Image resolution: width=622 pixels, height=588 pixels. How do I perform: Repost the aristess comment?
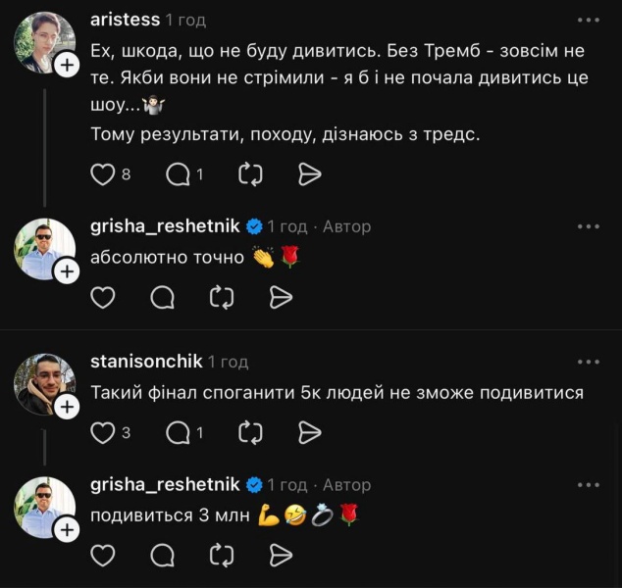(x=250, y=174)
